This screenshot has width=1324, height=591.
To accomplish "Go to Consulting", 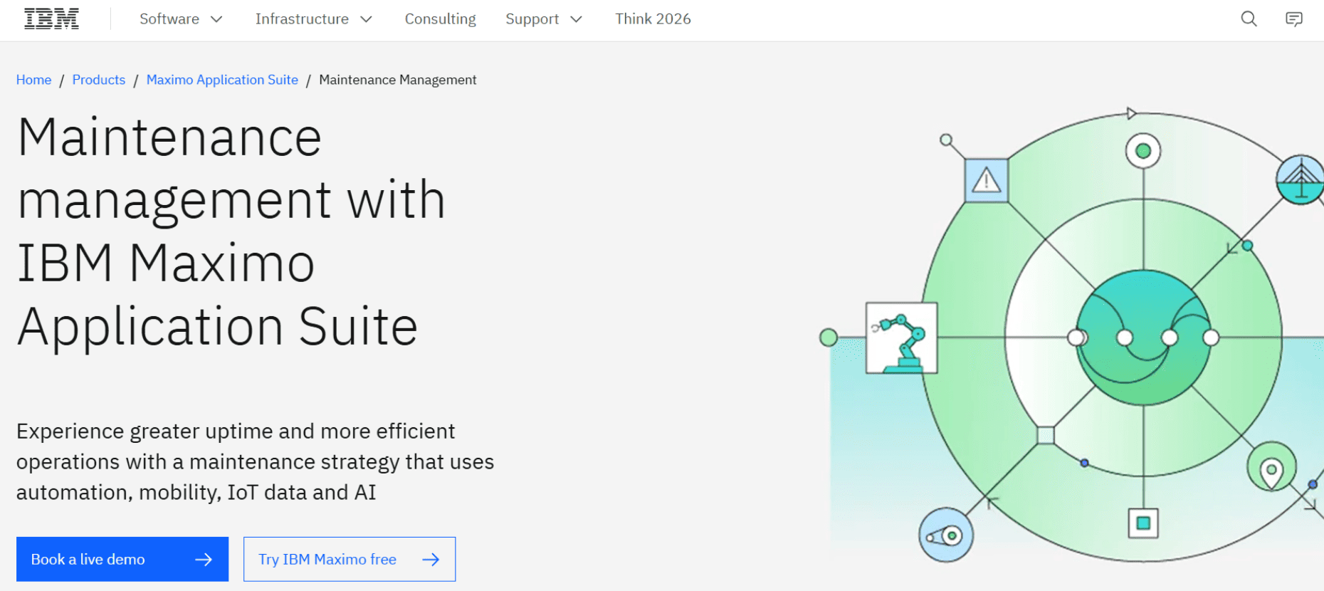I will [x=440, y=19].
